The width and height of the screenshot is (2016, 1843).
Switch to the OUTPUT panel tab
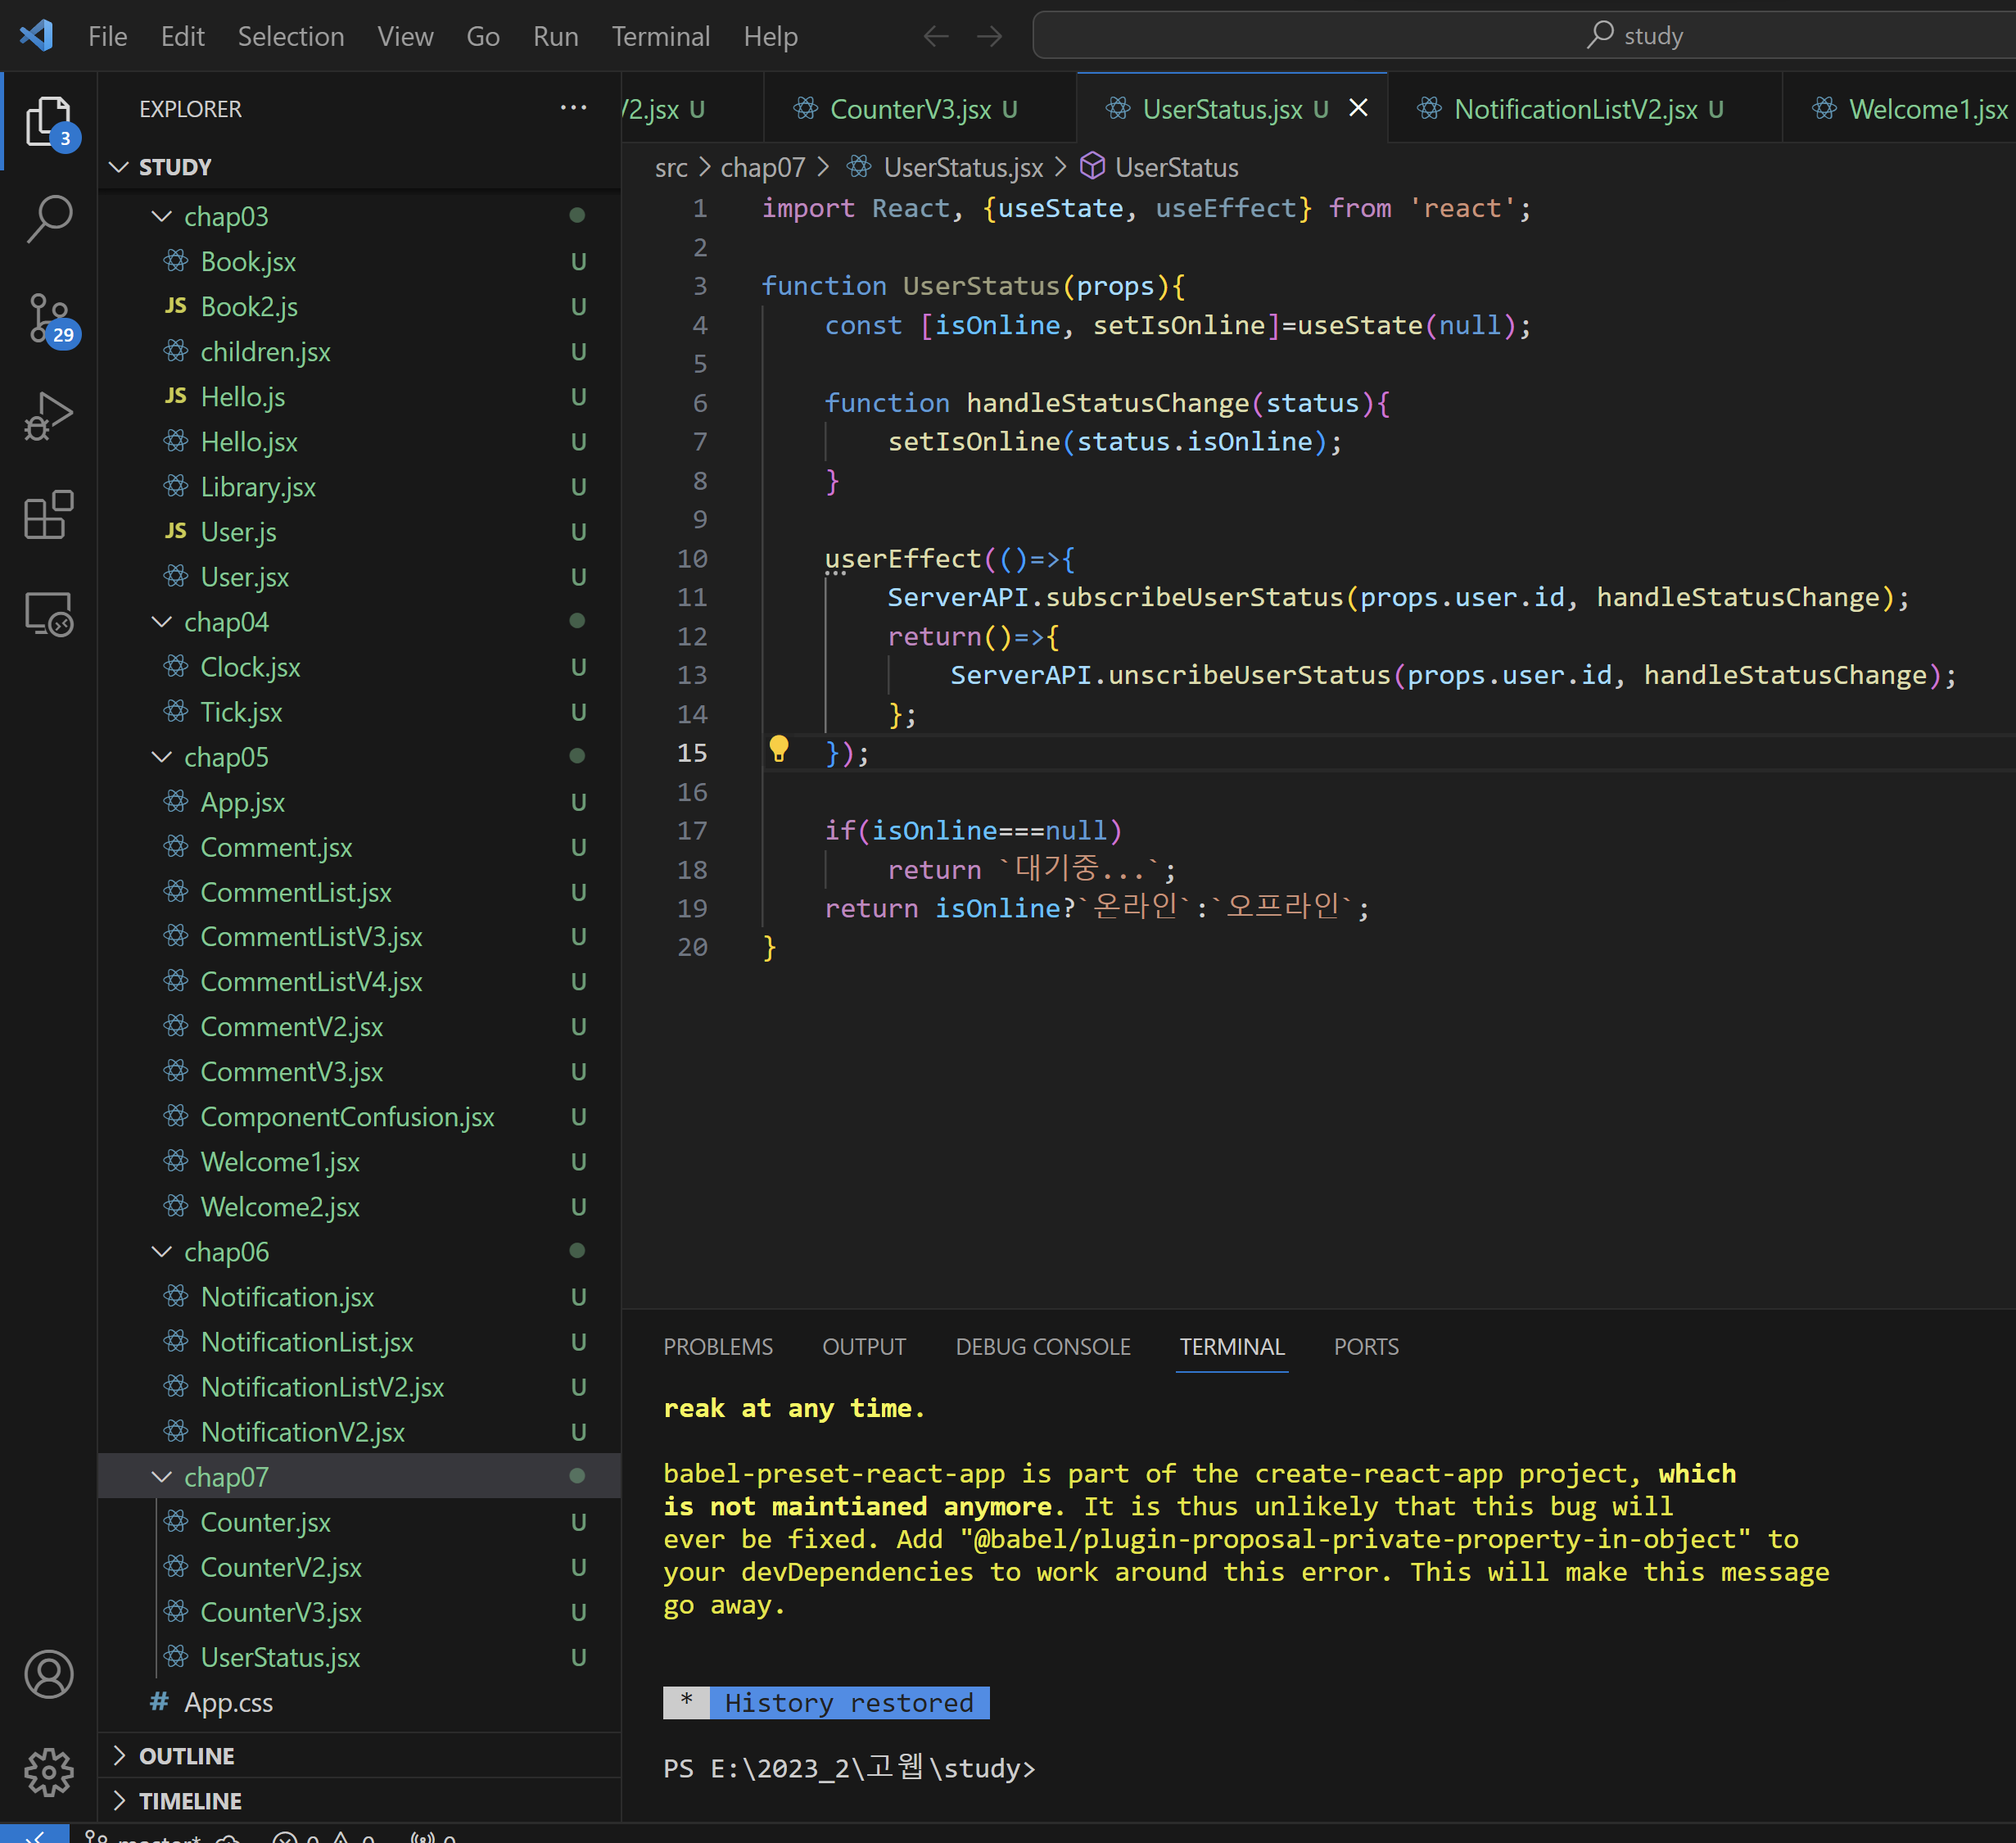[864, 1347]
